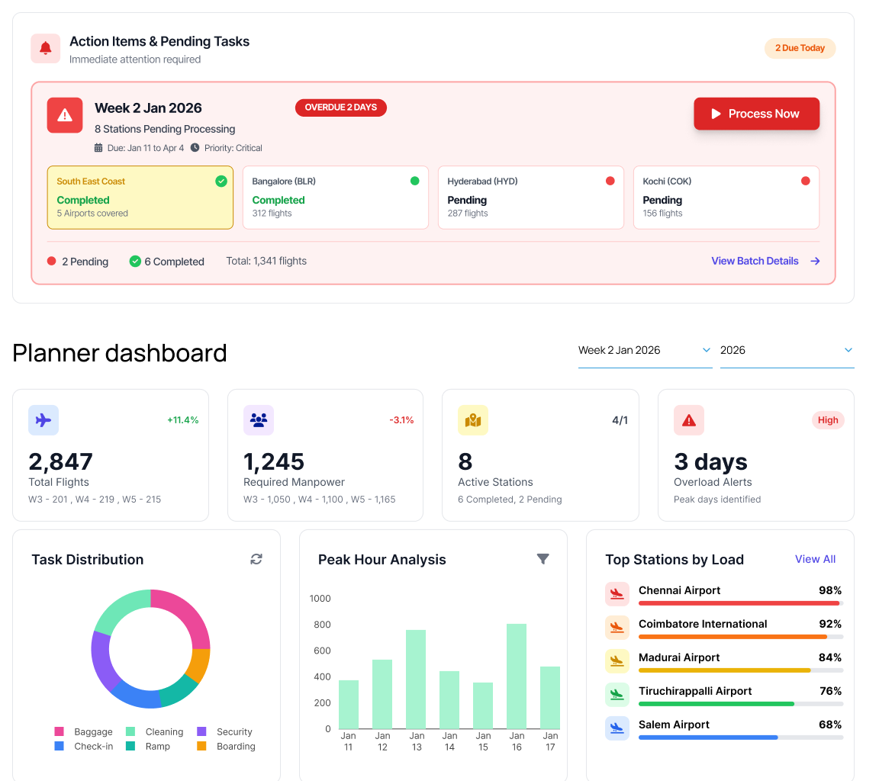This screenshot has height=781, width=879.
Task: Click the green status dot on Bangalore (BLR) card
Action: (x=414, y=180)
